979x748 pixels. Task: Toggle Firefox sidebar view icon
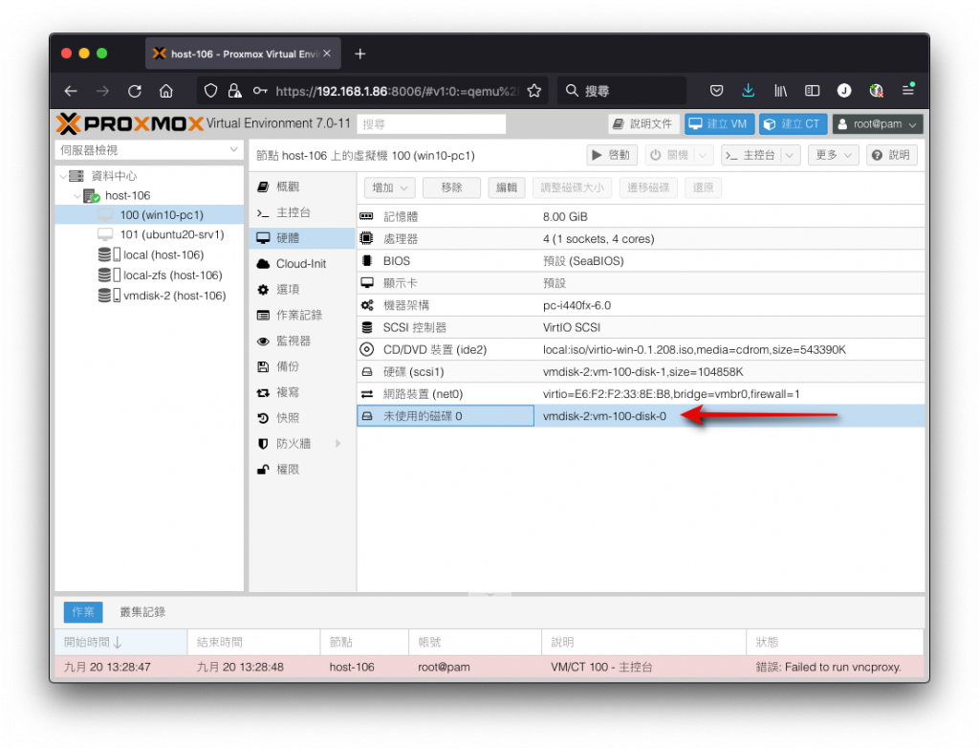pos(813,91)
